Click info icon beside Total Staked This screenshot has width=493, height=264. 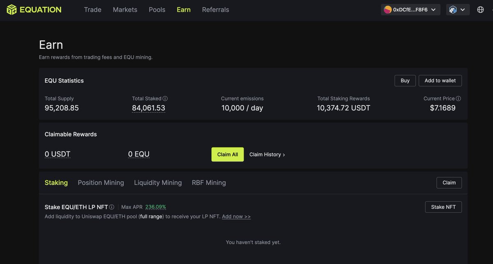[165, 98]
